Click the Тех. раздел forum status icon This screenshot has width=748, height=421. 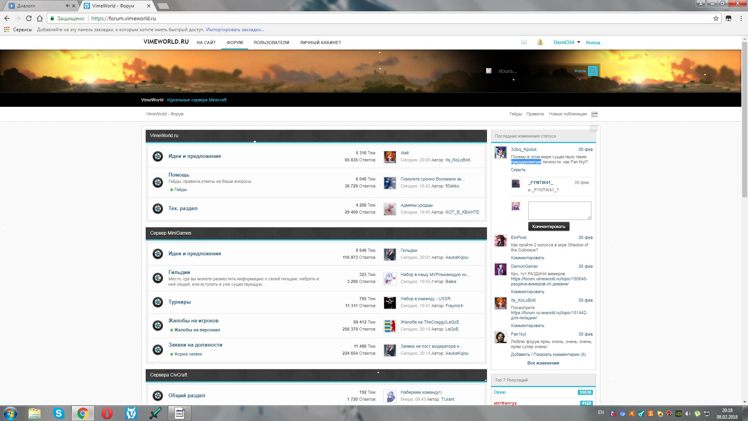(x=158, y=209)
